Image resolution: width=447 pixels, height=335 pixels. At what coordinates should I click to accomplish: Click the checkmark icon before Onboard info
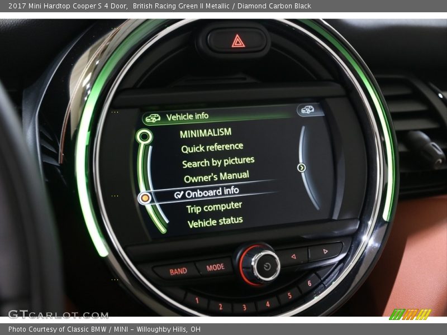coord(179,195)
